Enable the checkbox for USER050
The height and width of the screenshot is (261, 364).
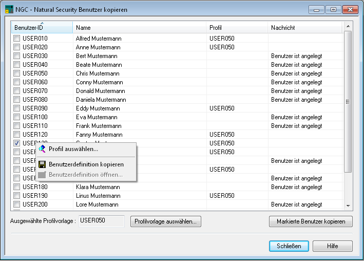click(x=17, y=73)
